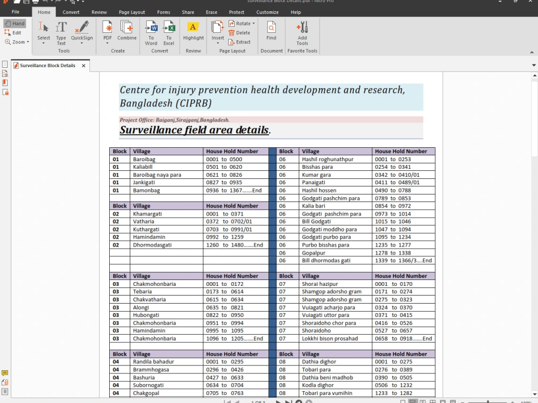Click the Zoom magnifier tool icon

(8, 42)
